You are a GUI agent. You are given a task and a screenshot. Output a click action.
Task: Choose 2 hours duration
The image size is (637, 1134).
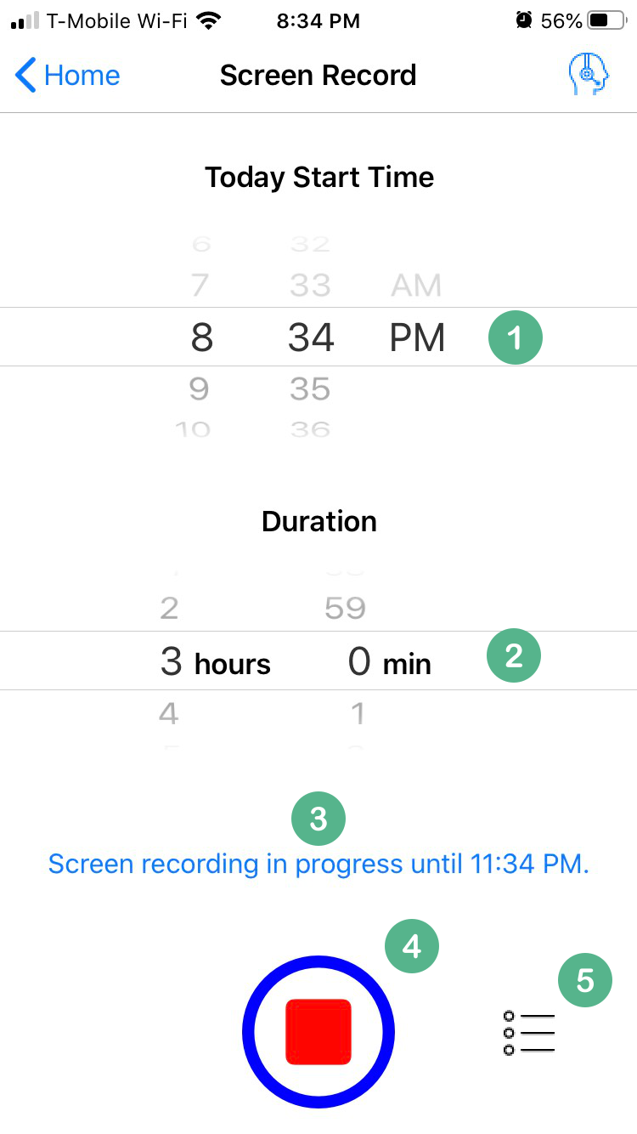(x=169, y=608)
